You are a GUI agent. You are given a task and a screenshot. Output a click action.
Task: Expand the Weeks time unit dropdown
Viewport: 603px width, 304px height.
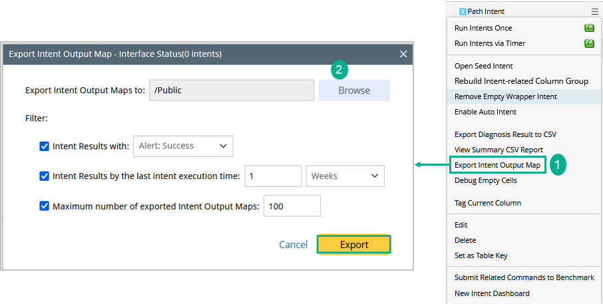pos(345,176)
